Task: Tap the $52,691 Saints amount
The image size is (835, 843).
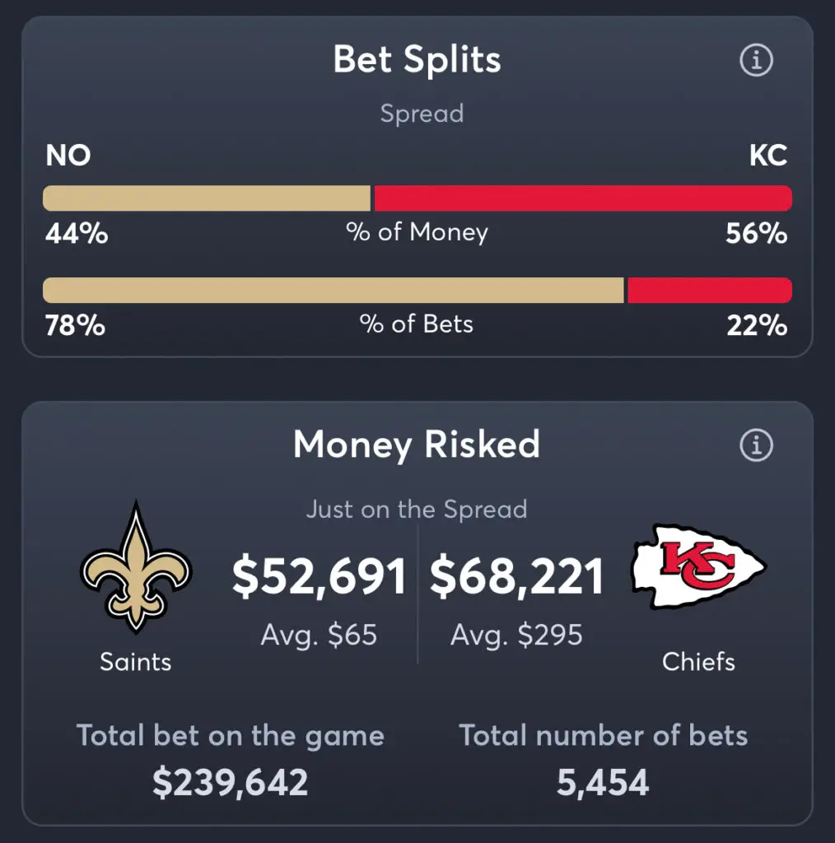Action: coord(320,576)
